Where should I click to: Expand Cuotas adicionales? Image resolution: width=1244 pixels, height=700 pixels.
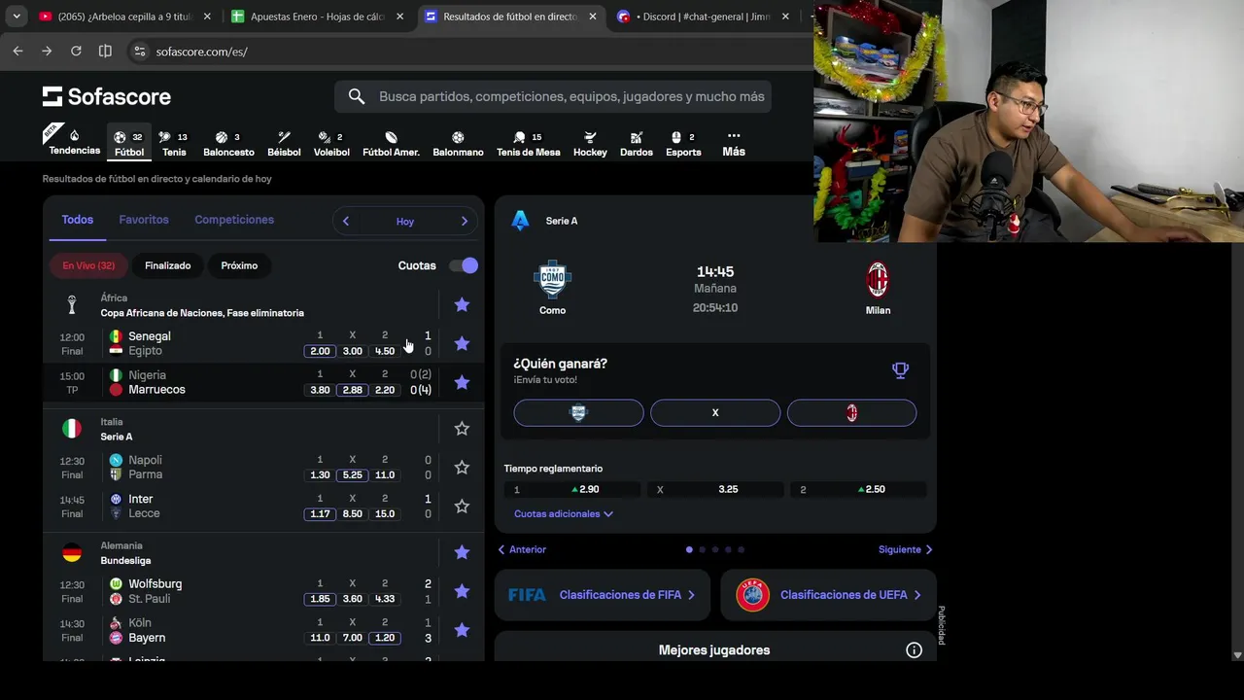pyautogui.click(x=564, y=513)
